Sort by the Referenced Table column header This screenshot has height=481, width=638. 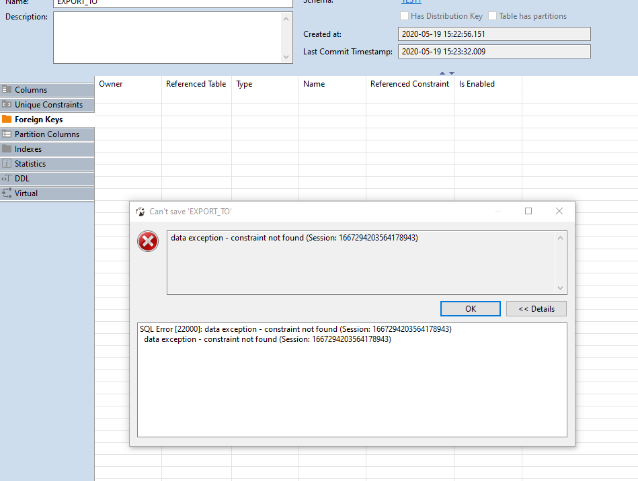tap(196, 84)
